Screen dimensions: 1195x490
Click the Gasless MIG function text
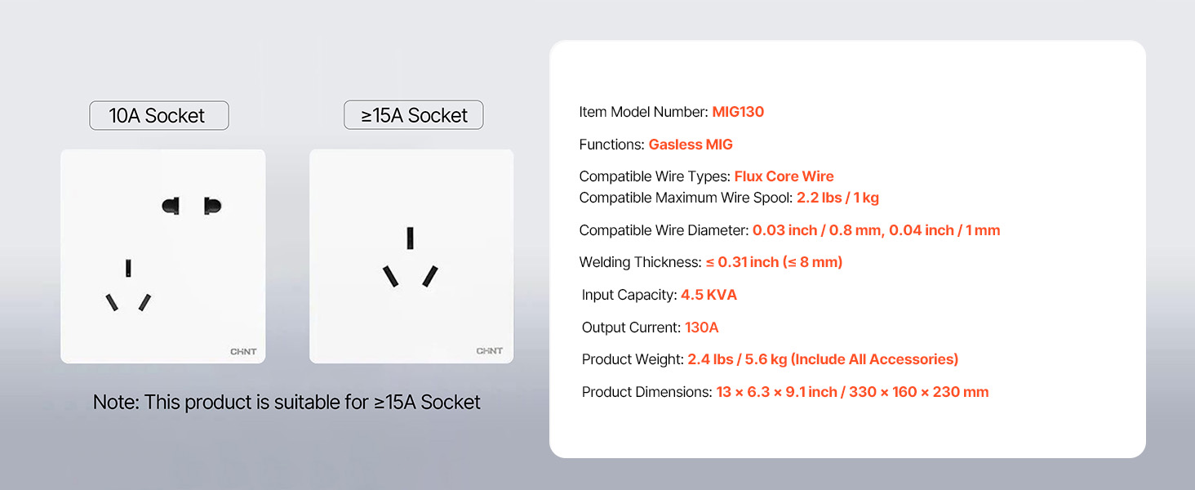coord(691,145)
